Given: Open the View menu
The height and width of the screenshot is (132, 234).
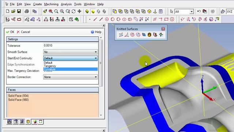Looking at the screenshot, I should 27,4.
